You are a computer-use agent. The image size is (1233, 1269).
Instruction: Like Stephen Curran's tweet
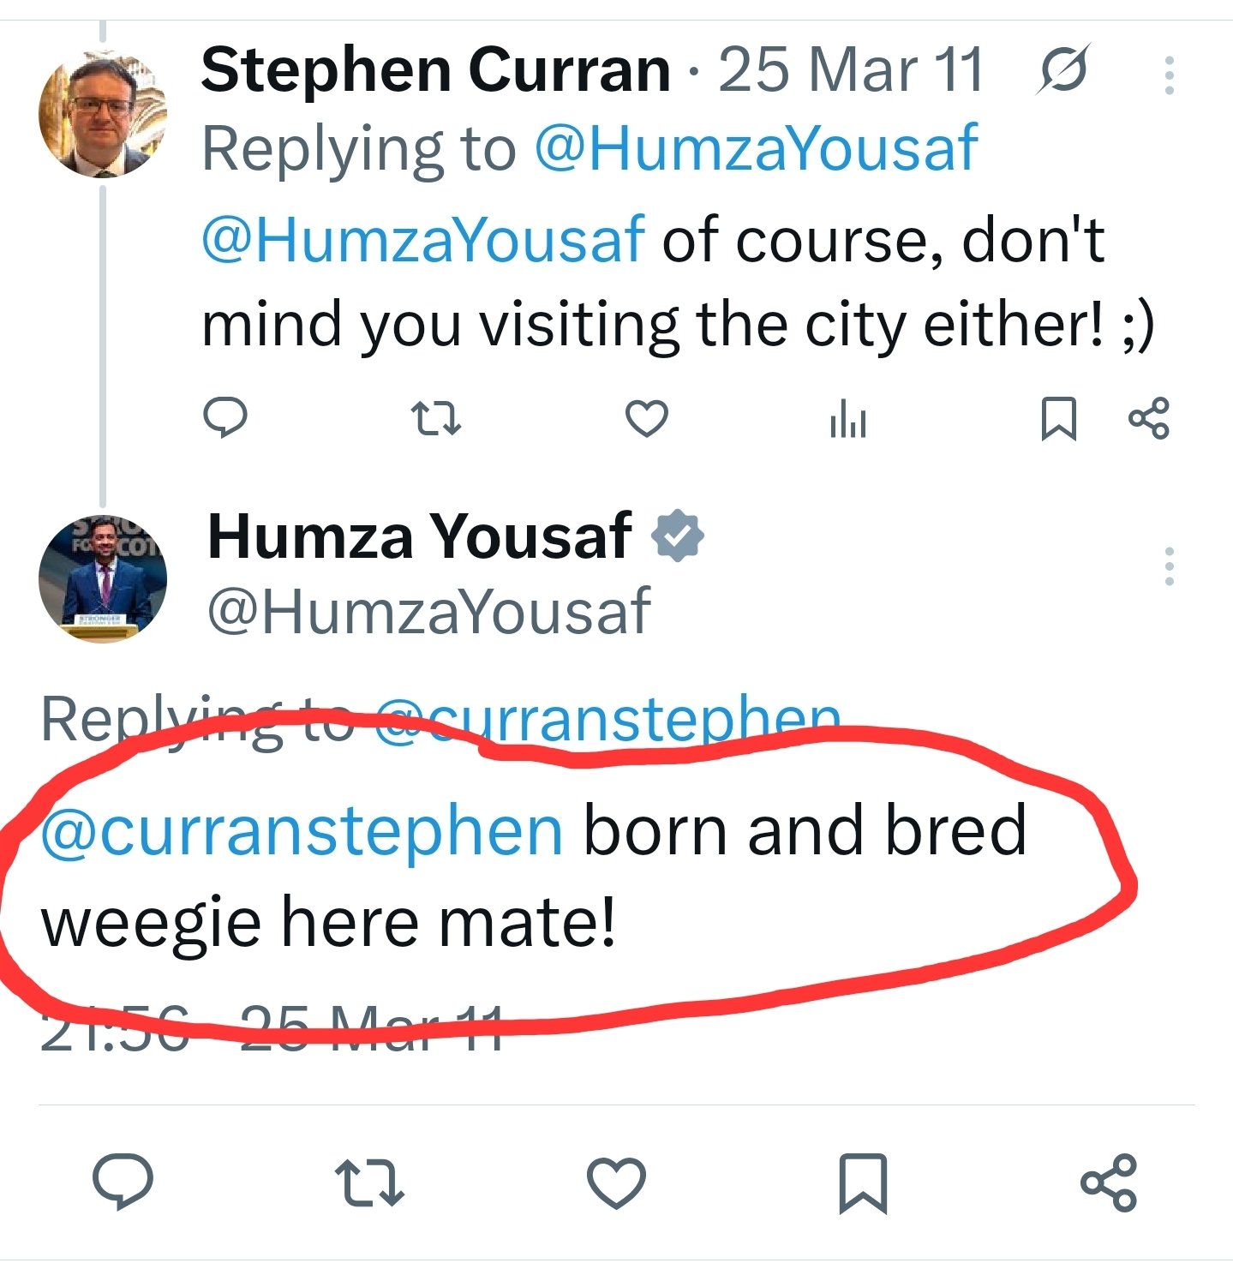[646, 419]
